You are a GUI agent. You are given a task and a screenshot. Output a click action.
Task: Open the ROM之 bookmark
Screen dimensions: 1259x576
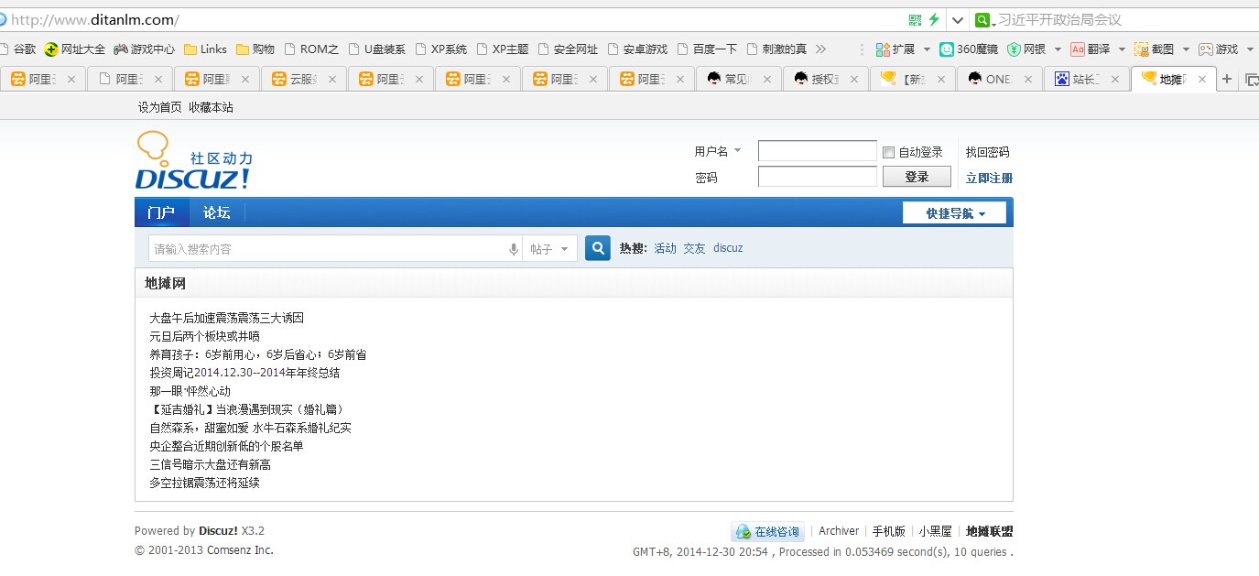click(x=311, y=49)
